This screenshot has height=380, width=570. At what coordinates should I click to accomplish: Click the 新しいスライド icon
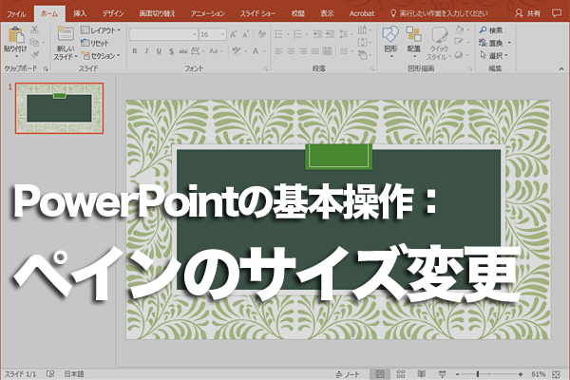pos(66,34)
